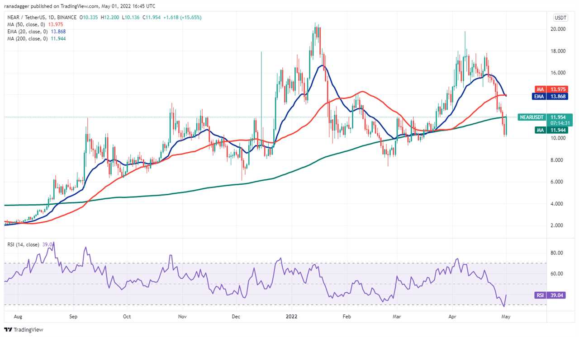Click the 80.00 RSI axis label
This screenshot has width=579, height=337.
tap(557, 253)
